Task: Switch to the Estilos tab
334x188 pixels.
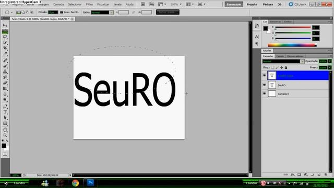Action: 288,22
